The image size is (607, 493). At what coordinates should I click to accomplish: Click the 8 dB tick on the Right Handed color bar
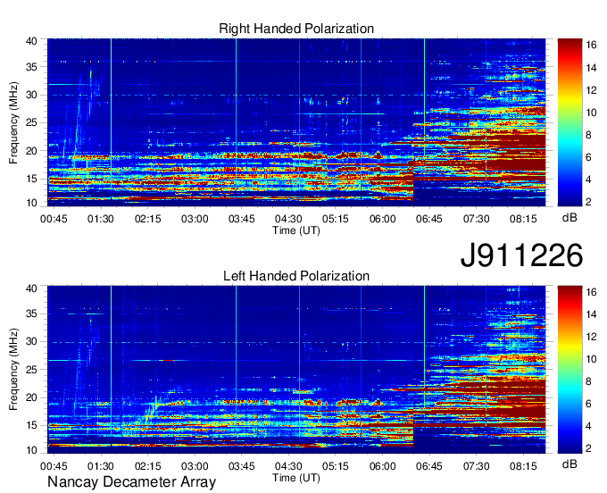588,135
